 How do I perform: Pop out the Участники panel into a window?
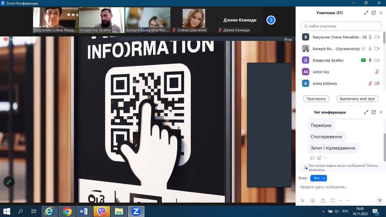(374, 13)
